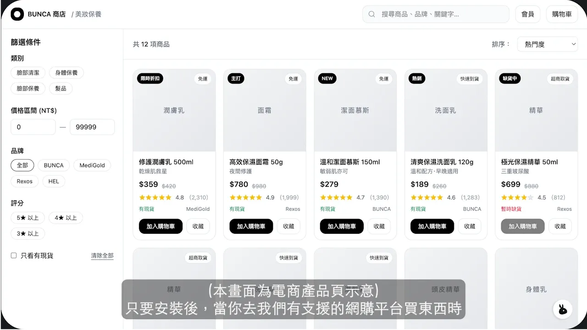Toggle the 5★ 以上 rating filter
Viewport: 587px width, 330px height.
[x=28, y=218]
